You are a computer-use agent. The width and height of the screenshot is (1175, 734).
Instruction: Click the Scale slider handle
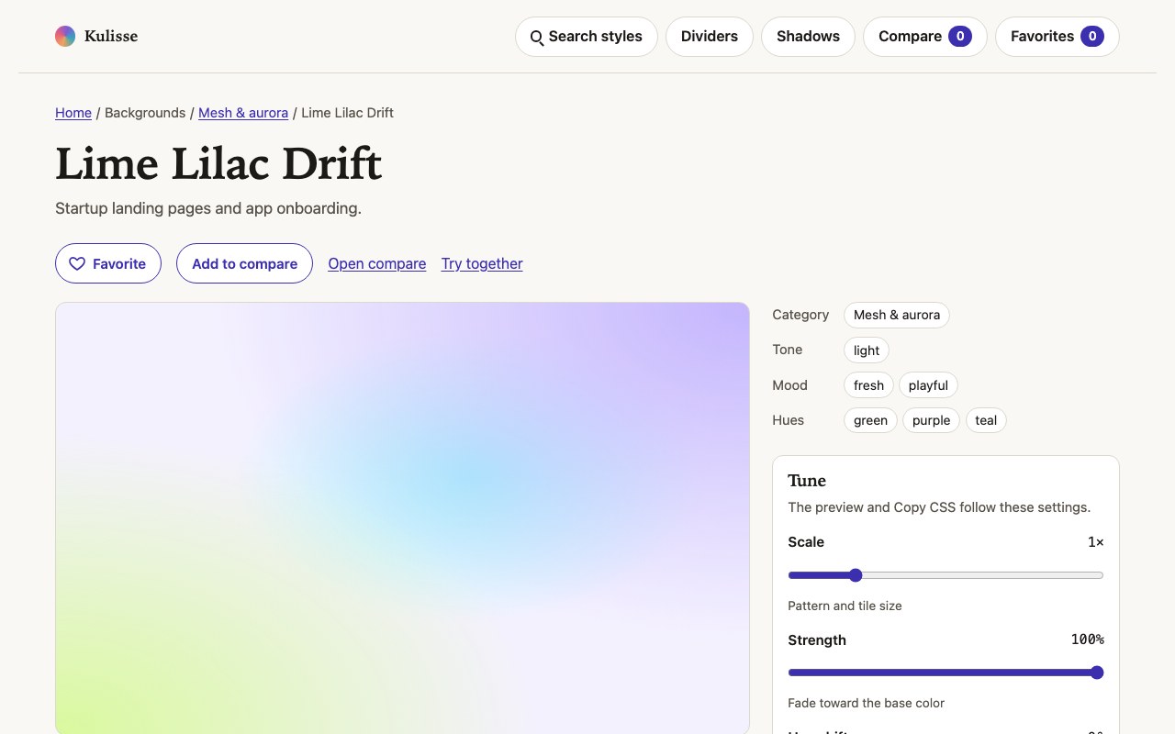856,575
